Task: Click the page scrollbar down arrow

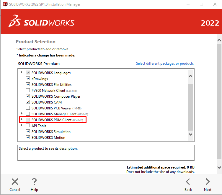Action: tap(219, 167)
